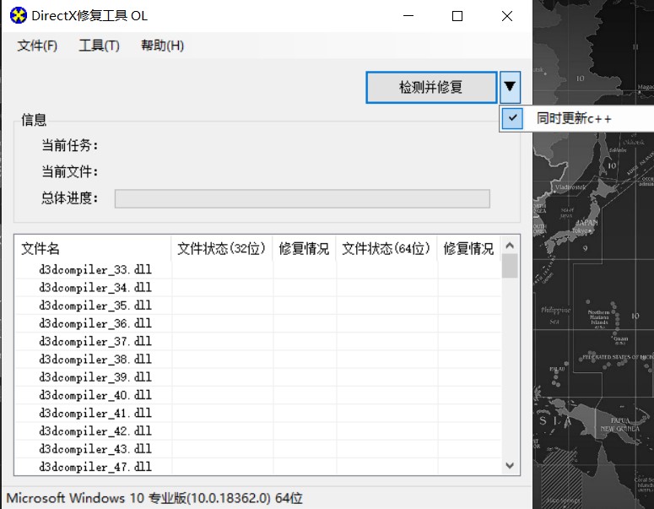Click the 文件名 column header

(x=93, y=249)
